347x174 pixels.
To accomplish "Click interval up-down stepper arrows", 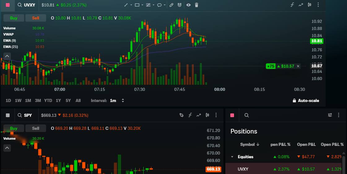I will pos(123,100).
